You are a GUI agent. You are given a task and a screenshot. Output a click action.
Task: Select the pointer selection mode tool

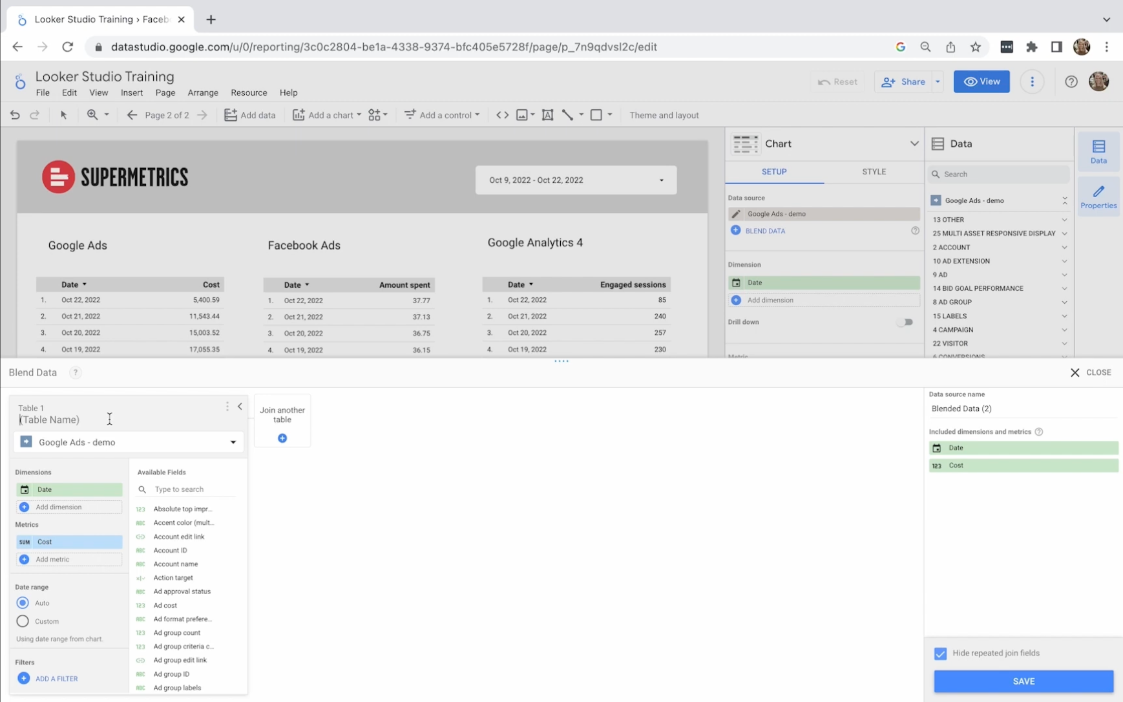[x=63, y=115]
